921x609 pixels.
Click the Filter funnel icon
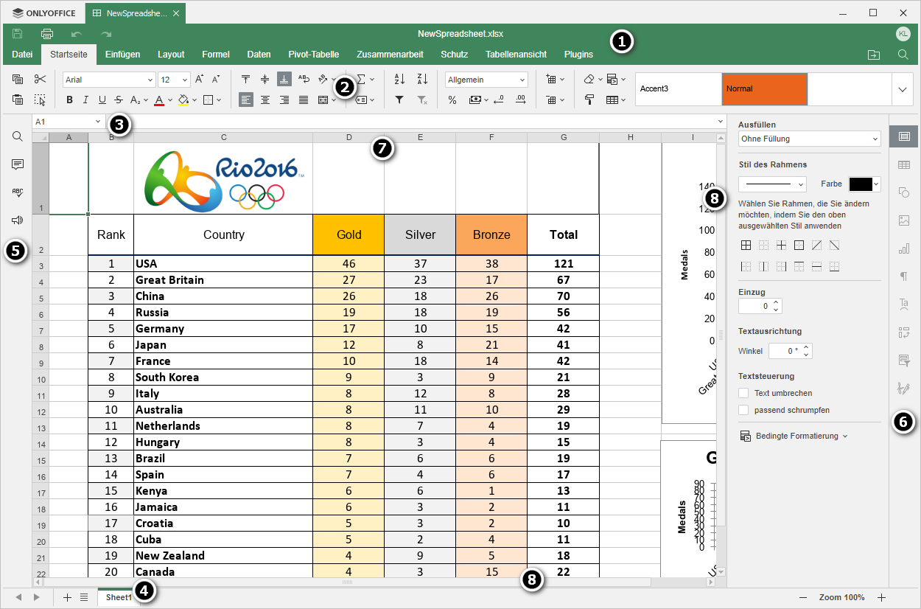[399, 100]
